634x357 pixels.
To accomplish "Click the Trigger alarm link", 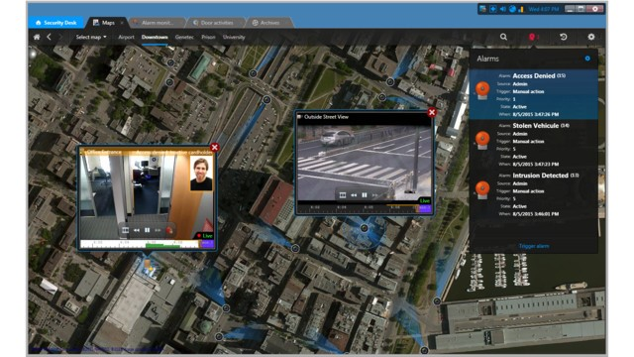I will pos(534,246).
